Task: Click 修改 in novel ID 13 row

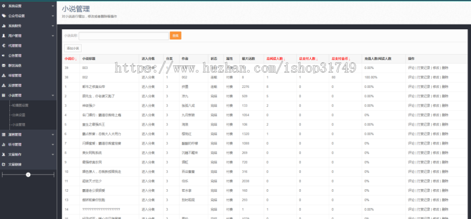Action: pyautogui.click(x=436, y=200)
